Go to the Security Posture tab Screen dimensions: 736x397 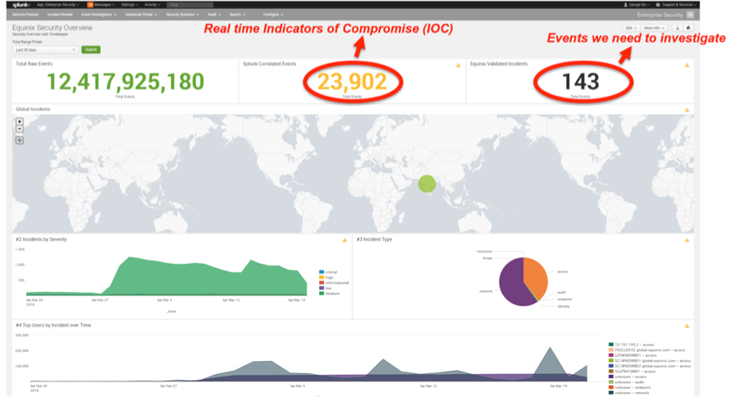coord(25,15)
